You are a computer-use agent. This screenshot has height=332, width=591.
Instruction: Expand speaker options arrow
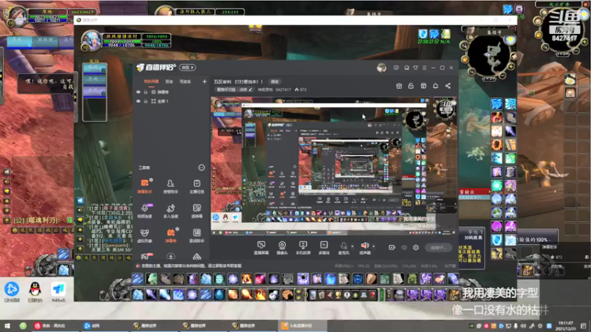(x=374, y=246)
